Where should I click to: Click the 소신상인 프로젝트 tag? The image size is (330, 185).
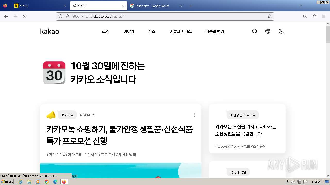(x=243, y=115)
